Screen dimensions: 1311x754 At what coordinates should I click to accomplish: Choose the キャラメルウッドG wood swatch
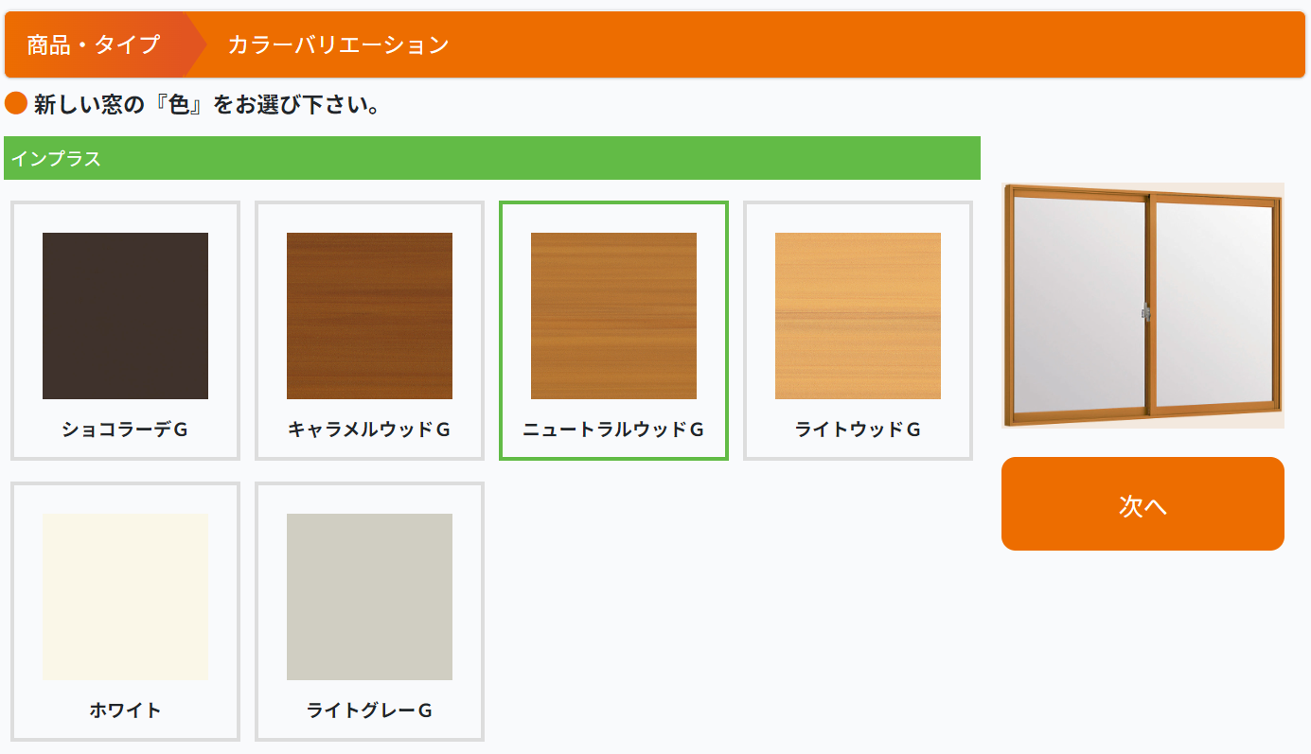pyautogui.click(x=369, y=315)
